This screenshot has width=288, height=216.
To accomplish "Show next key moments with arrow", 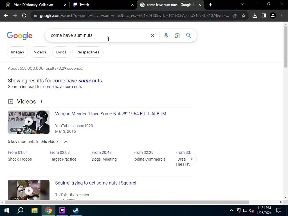I will click(191, 159).
